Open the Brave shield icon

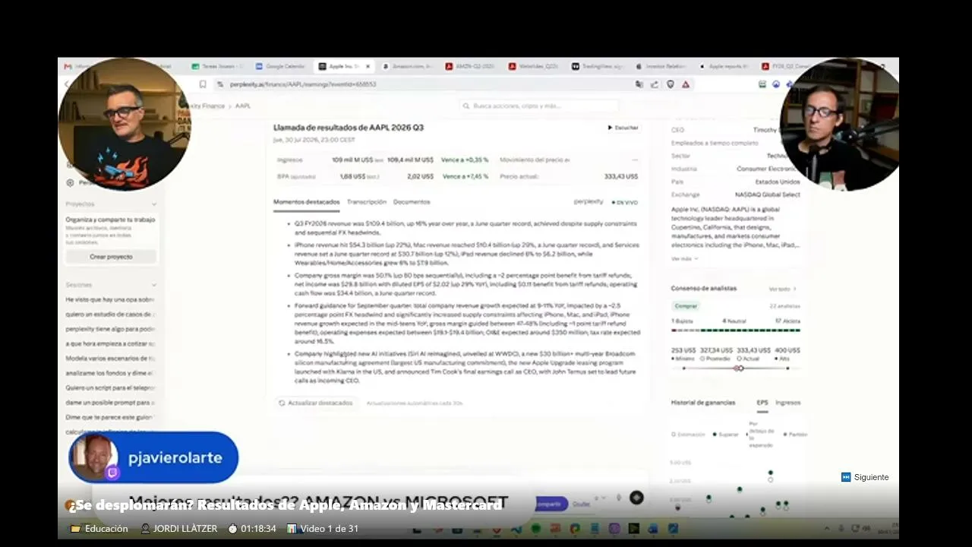tap(670, 84)
